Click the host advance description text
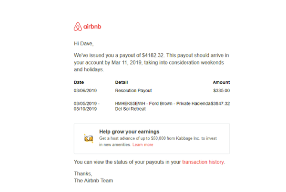This screenshot has height=192, width=286. pyautogui.click(x=158, y=141)
